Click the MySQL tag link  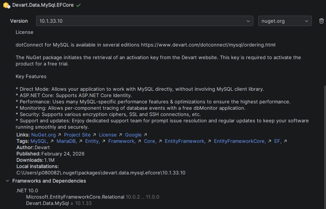pyautogui.click(x=39, y=141)
